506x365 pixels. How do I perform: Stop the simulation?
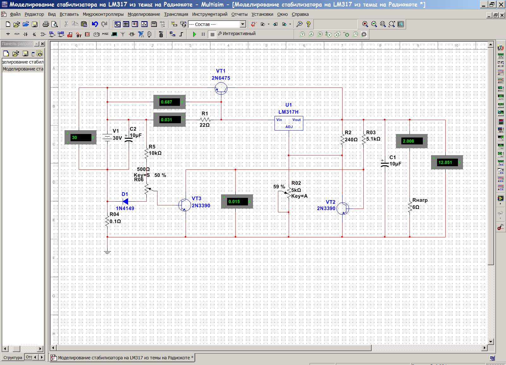[x=213, y=34]
